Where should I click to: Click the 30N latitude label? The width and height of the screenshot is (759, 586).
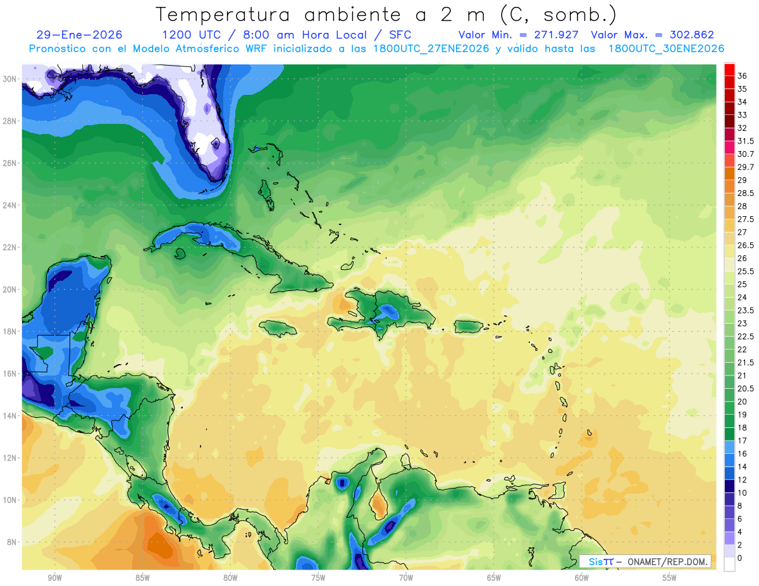pos(9,78)
